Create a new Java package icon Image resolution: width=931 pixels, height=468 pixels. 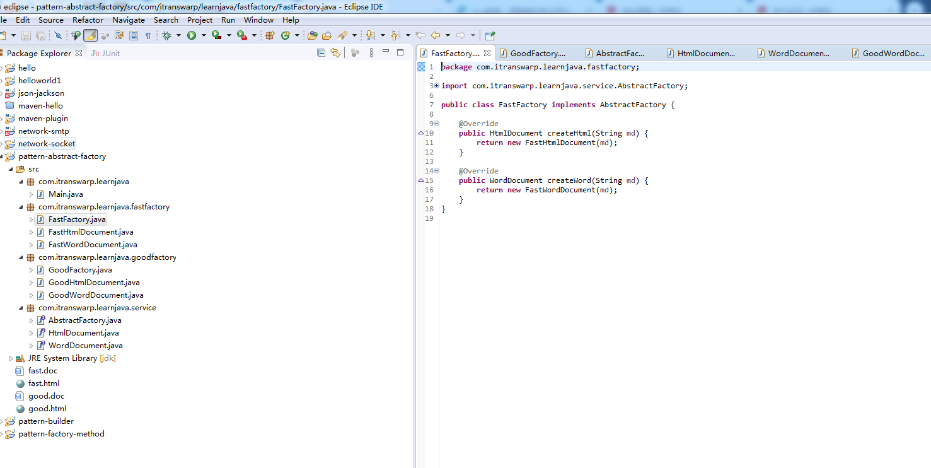coord(270,35)
